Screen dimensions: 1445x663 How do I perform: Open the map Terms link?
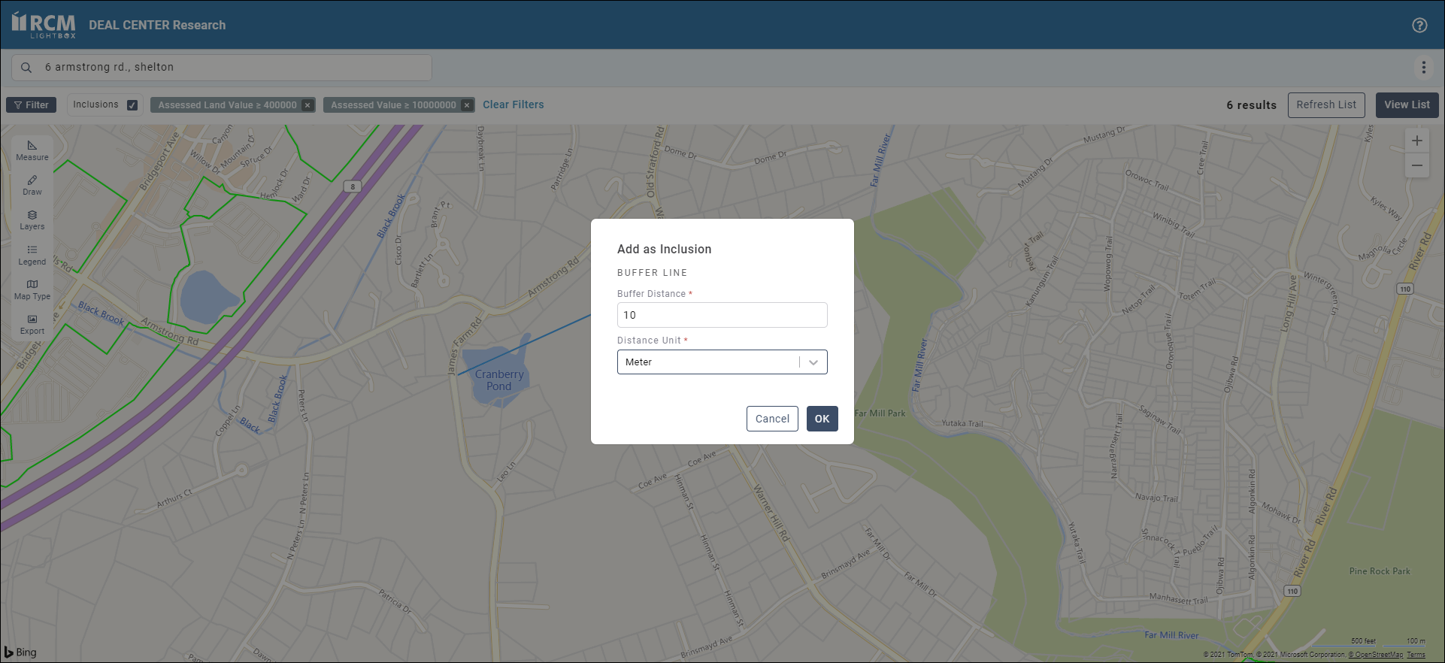[1416, 655]
